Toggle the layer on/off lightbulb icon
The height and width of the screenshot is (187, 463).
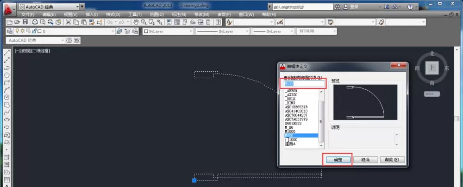click(x=18, y=31)
